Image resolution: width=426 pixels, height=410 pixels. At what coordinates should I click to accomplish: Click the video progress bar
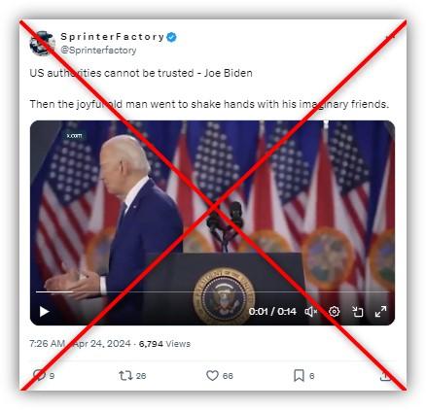coord(212,291)
